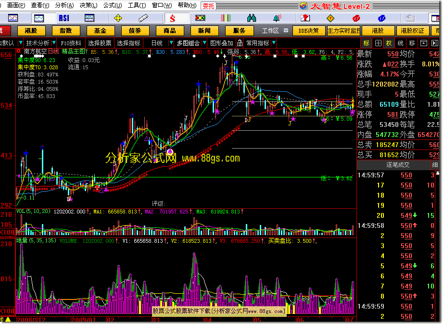Screen dimensions: 444x325
Task: Open the help question mark icon
Action: pyautogui.click(x=305, y=18)
